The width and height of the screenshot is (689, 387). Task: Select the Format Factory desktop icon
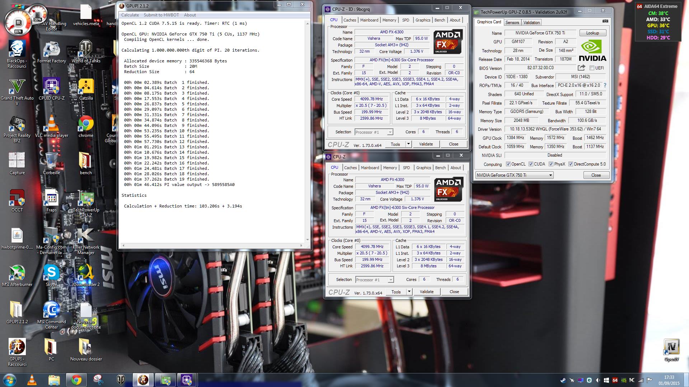coord(51,52)
